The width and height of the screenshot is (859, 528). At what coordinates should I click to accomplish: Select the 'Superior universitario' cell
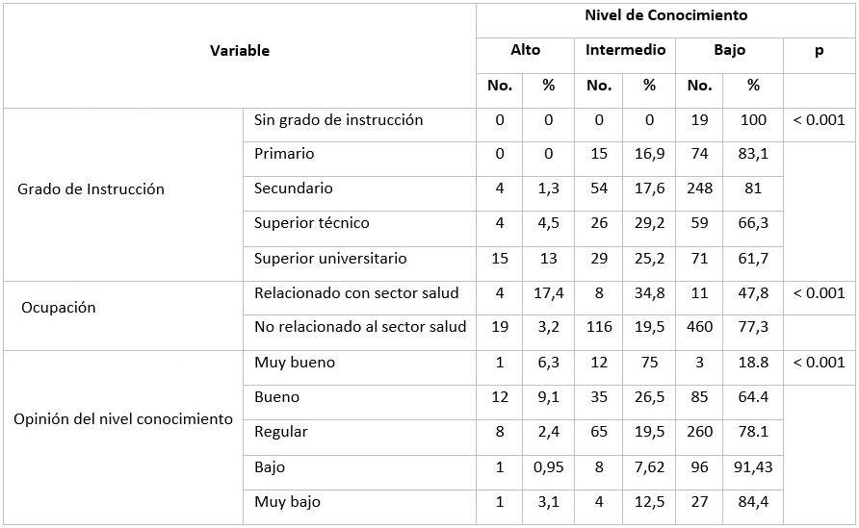pyautogui.click(x=330, y=259)
